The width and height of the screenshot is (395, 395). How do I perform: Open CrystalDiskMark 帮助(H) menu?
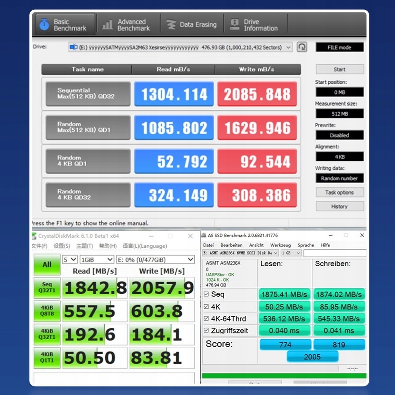pos(107,246)
